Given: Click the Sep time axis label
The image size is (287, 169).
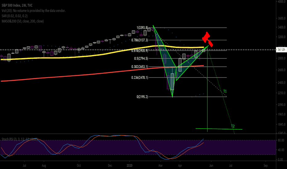Looking at the screenshot, I should [265, 166].
